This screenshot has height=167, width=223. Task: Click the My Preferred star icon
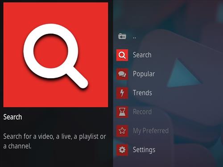coord(122,131)
